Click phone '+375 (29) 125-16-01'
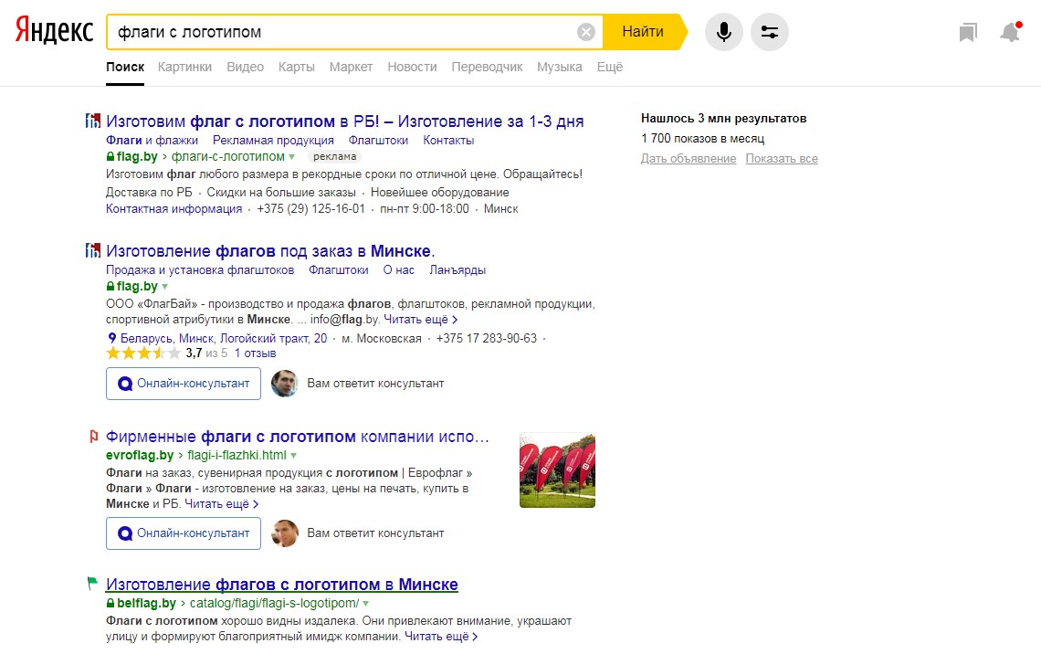 tap(310, 208)
